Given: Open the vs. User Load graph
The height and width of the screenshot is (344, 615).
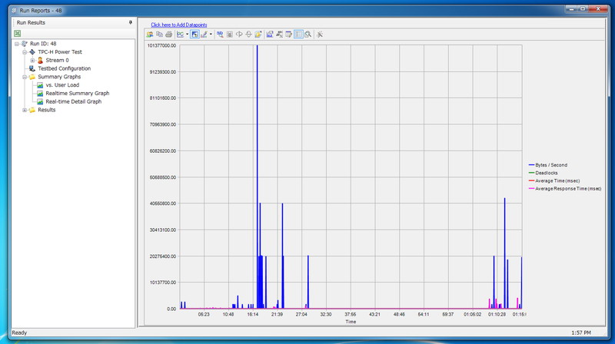Looking at the screenshot, I should pyautogui.click(x=62, y=84).
